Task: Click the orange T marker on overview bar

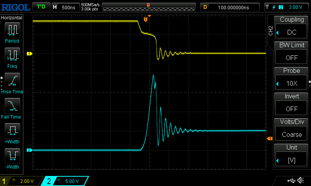Action: pos(148,5)
